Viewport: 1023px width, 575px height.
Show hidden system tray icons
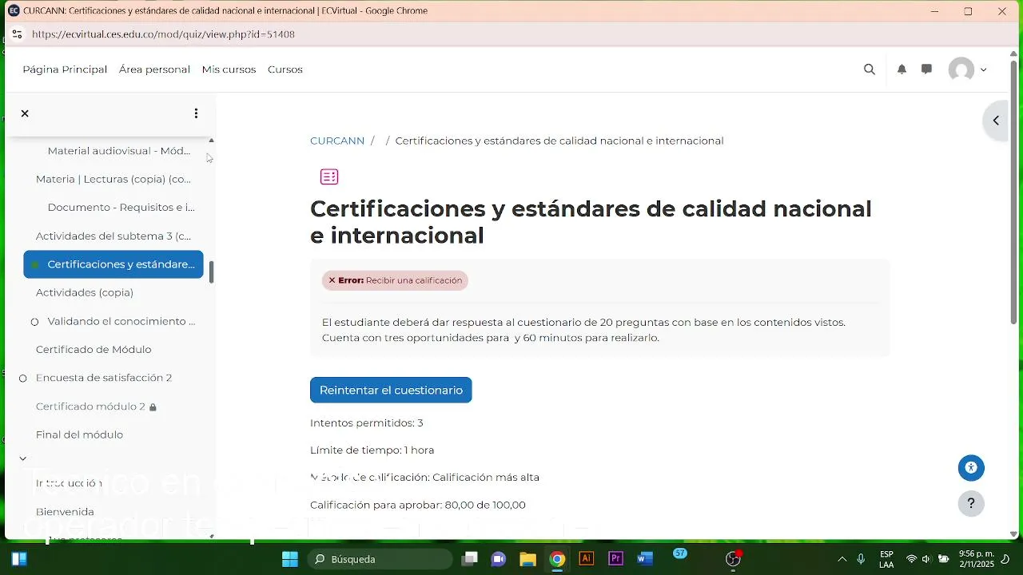pos(842,559)
